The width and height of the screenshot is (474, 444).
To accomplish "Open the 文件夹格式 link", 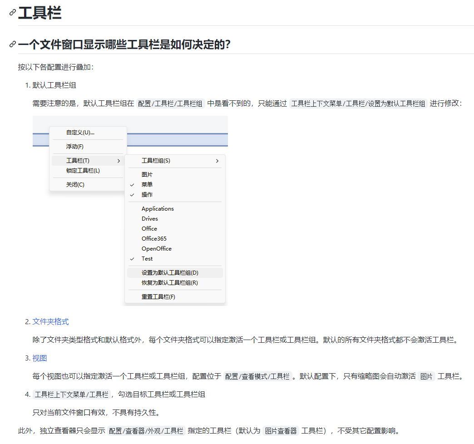I will [50, 321].
